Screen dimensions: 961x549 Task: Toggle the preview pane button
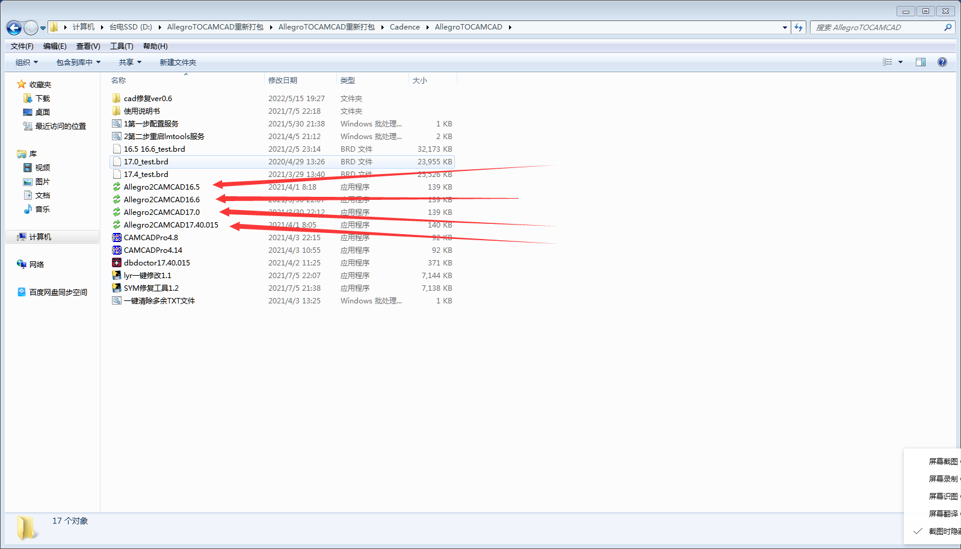tap(921, 62)
